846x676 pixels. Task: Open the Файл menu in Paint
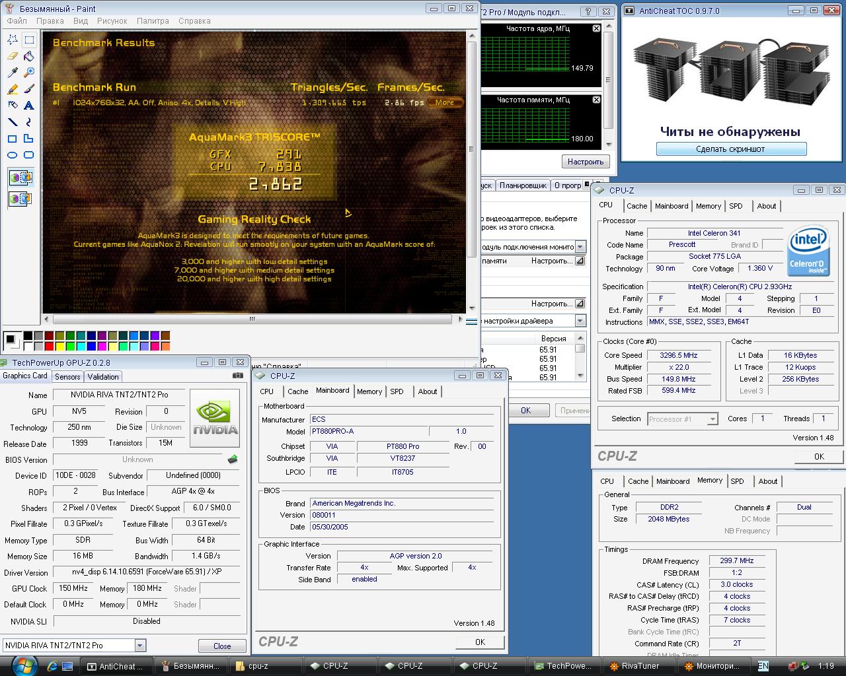17,21
